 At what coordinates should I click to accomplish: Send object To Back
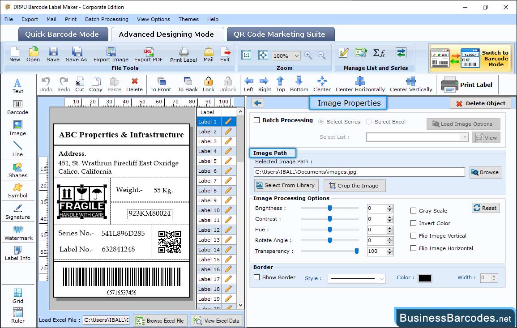(188, 85)
